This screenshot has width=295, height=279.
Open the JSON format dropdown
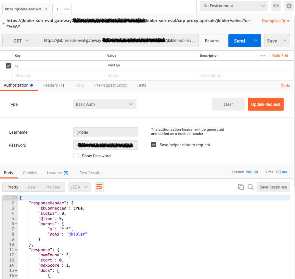click(79, 187)
